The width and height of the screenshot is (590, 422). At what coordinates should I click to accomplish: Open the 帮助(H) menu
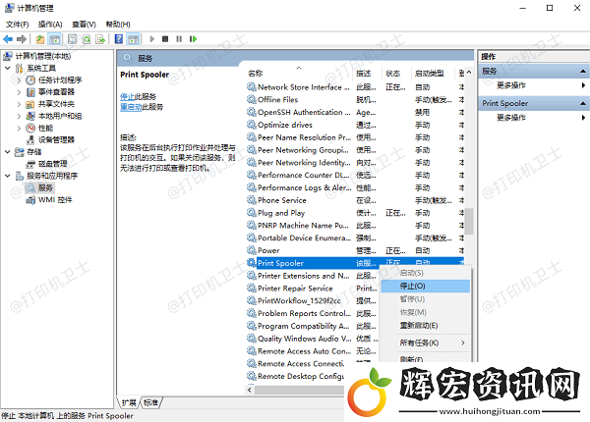click(118, 25)
